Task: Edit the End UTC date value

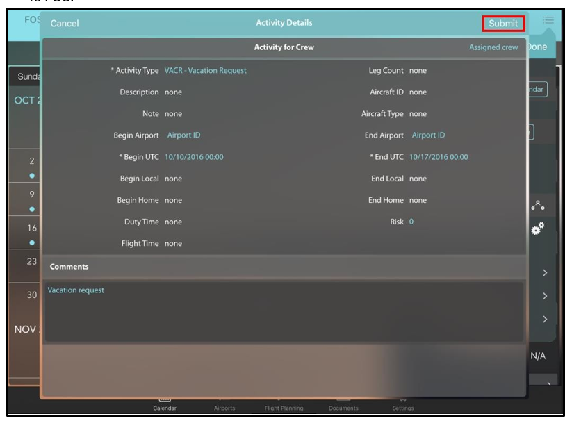Action: pos(438,157)
